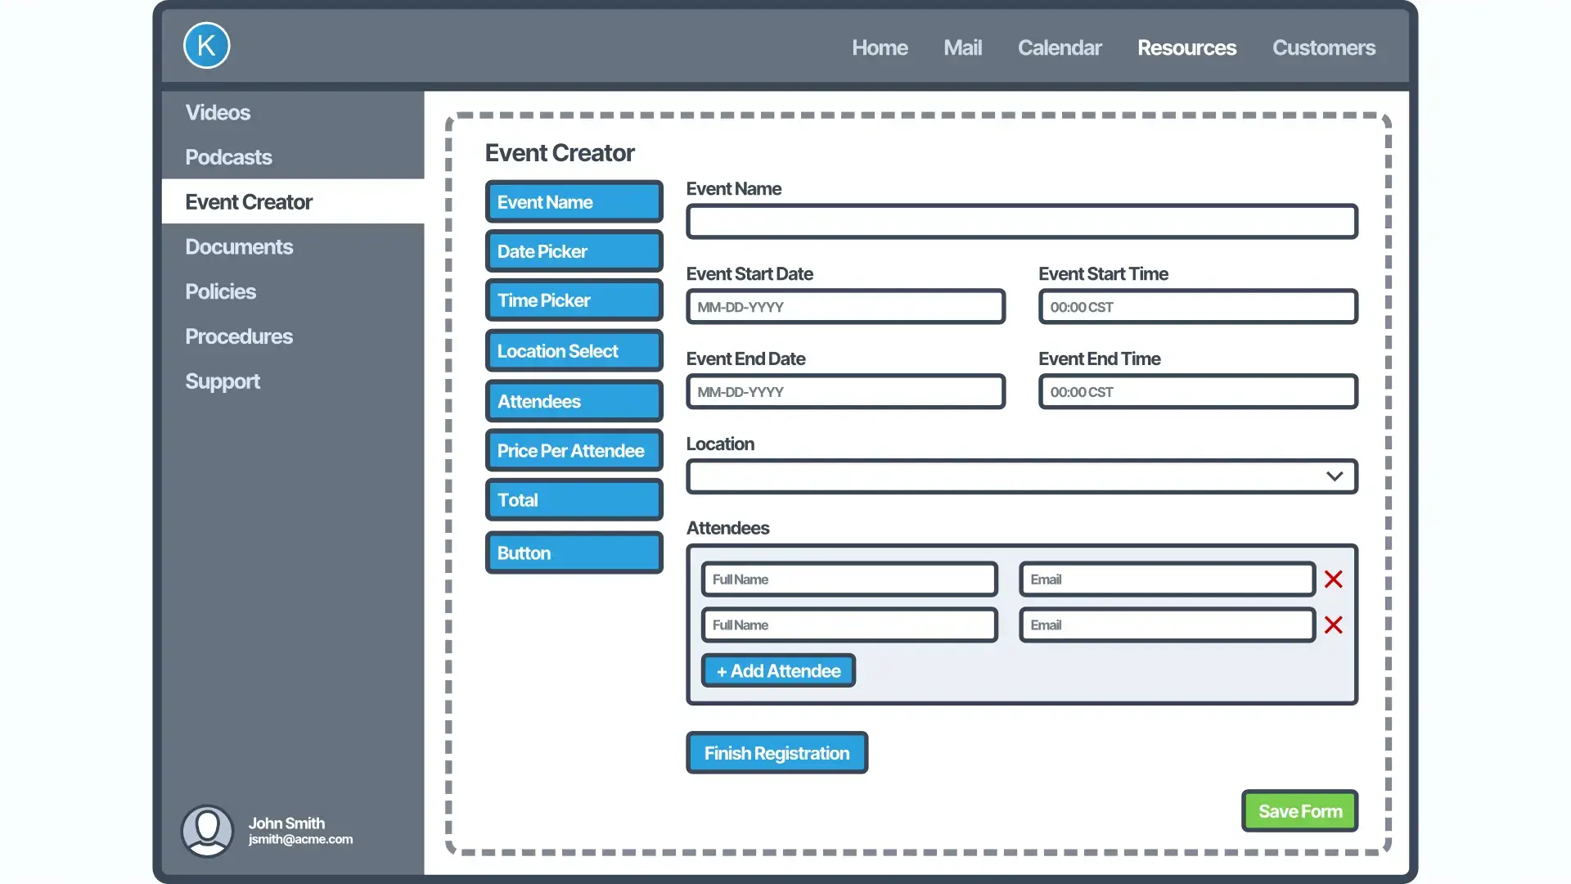The image size is (1571, 884).
Task: Open the Event End Time field
Action: click(x=1197, y=391)
